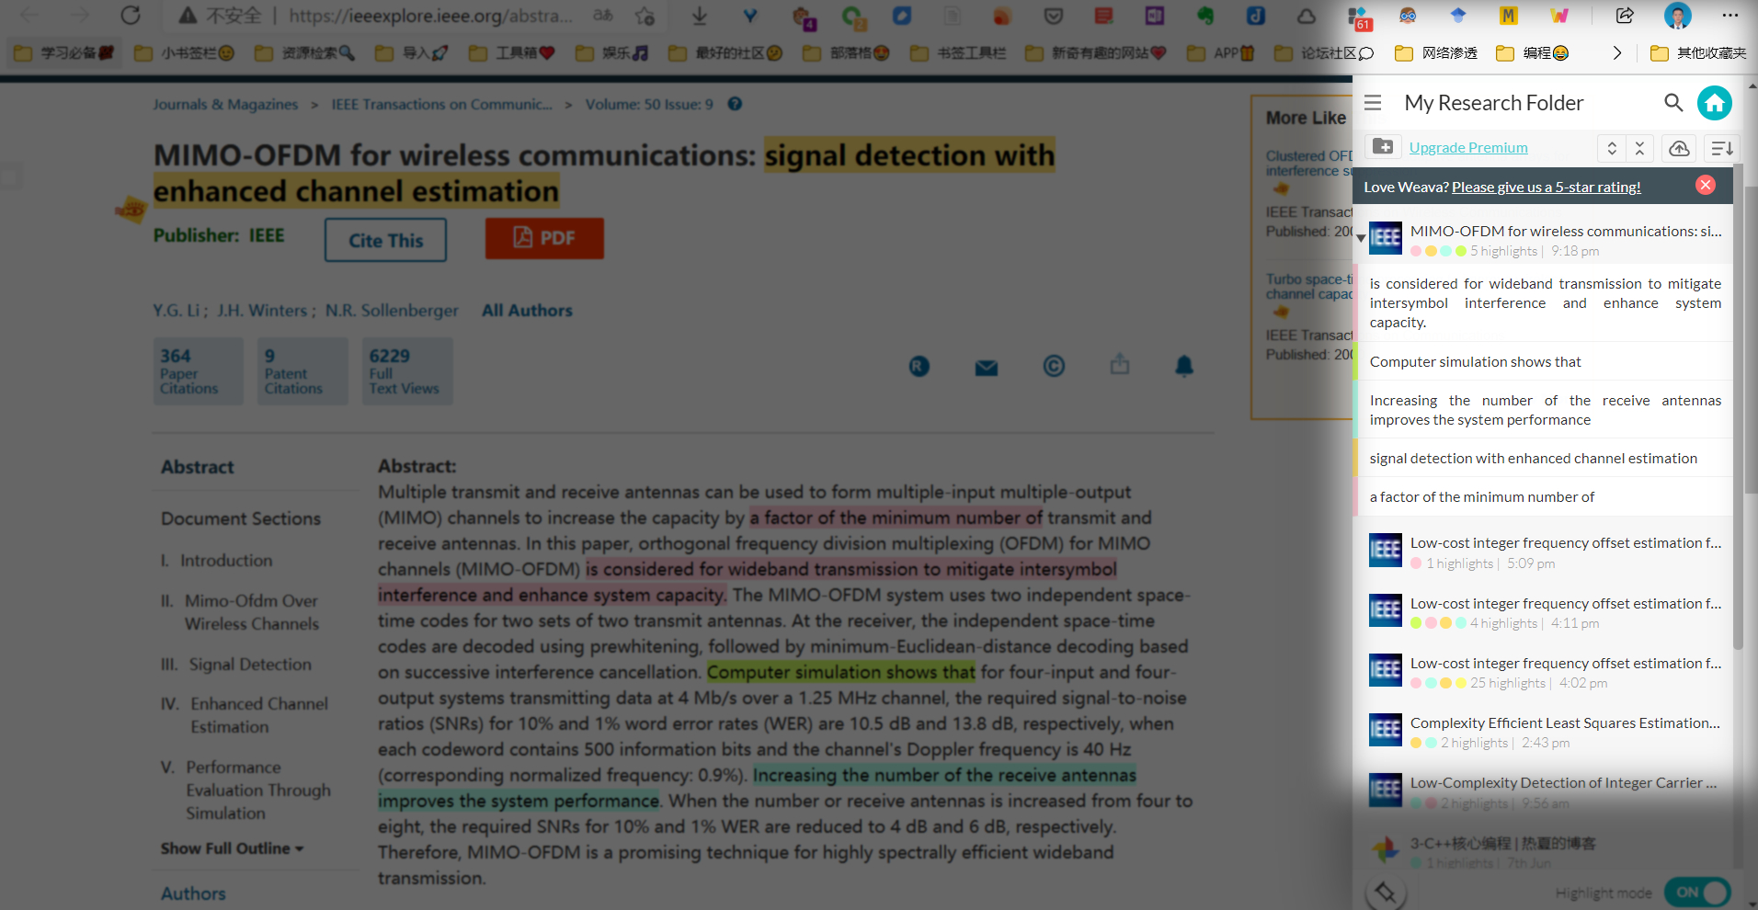Expand Show Full Outline
This screenshot has height=910, width=1758.
point(232,848)
